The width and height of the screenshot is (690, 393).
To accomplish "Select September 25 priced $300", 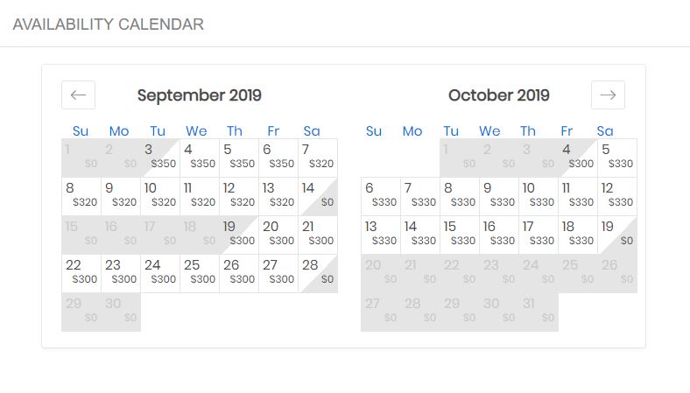I will [x=200, y=274].
